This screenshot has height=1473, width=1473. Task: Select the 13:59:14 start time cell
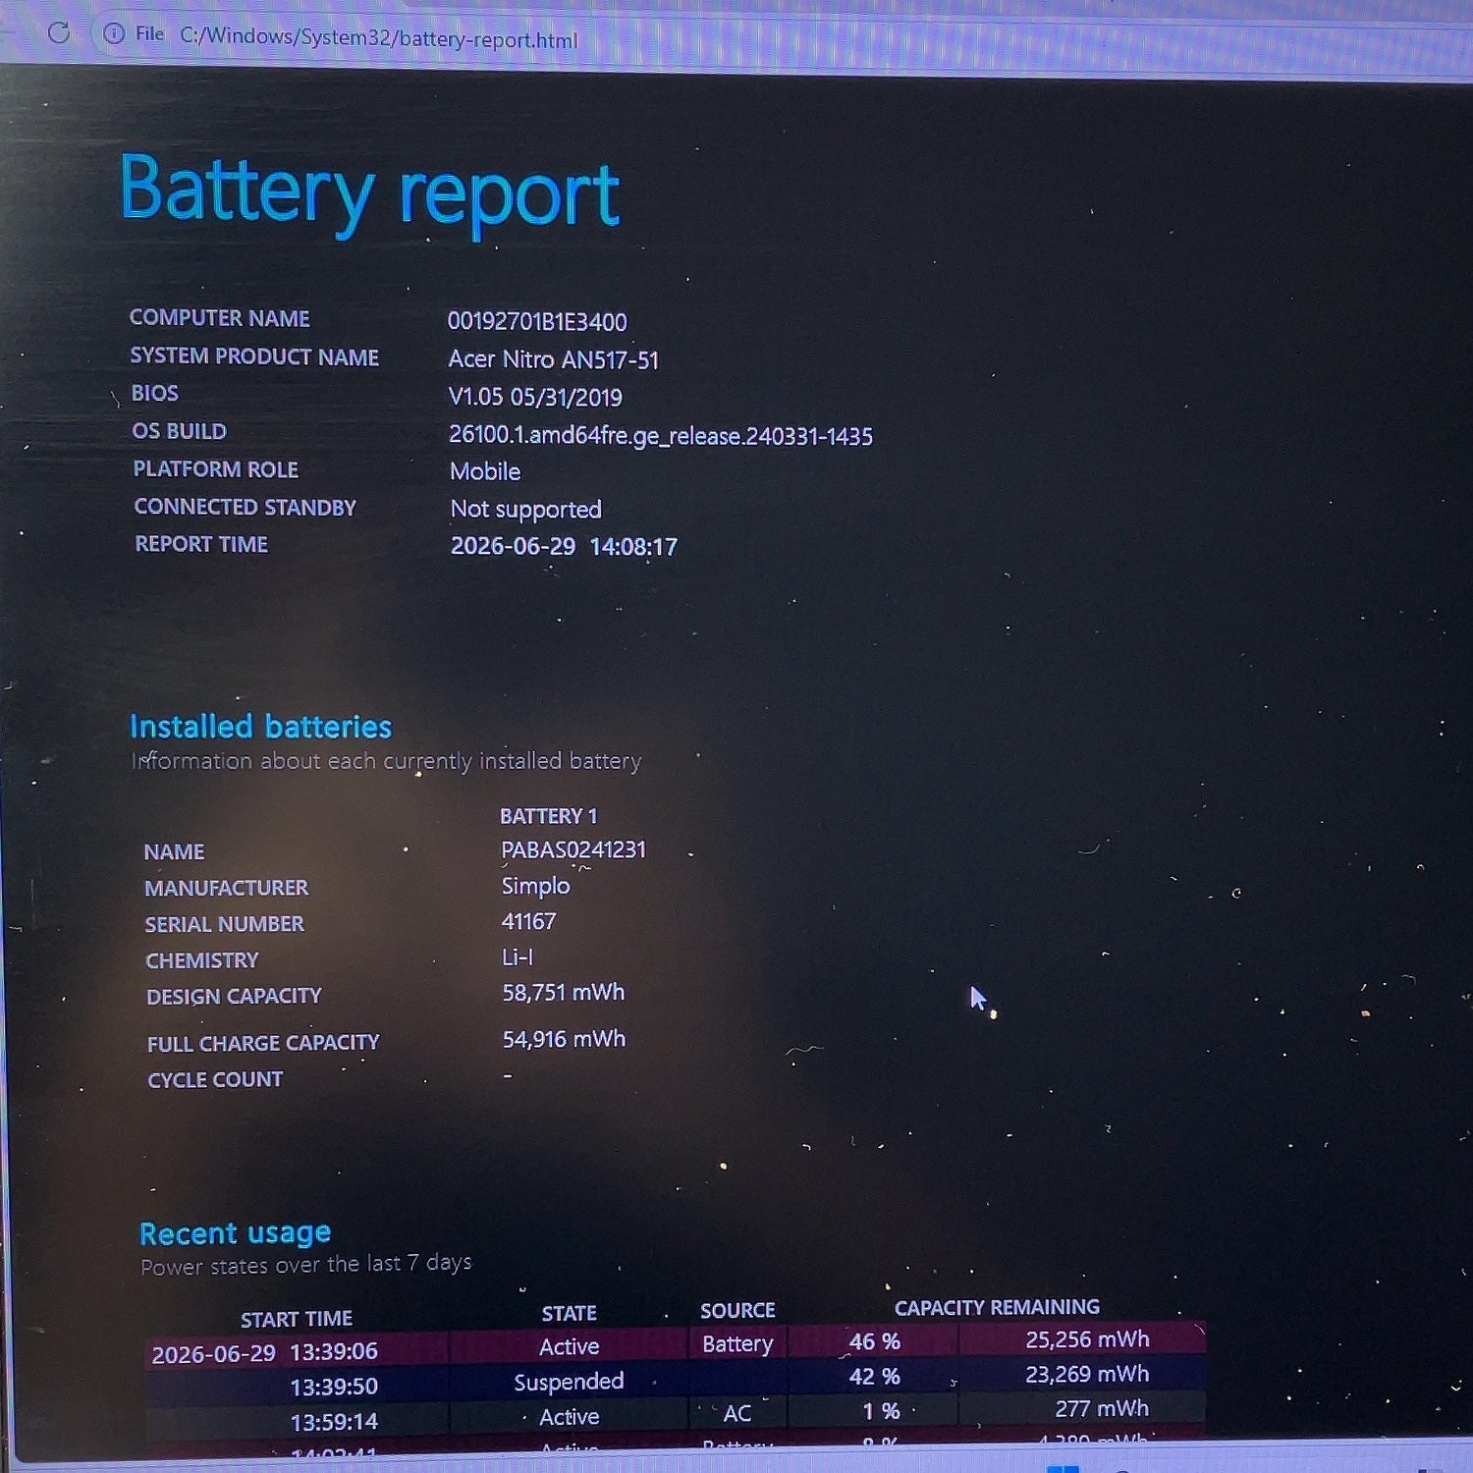click(334, 1422)
